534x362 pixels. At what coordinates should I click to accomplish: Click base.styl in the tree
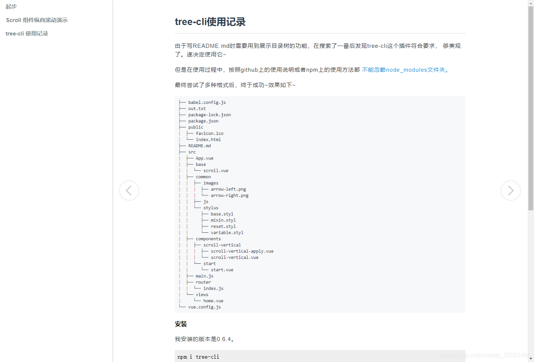(x=222, y=214)
